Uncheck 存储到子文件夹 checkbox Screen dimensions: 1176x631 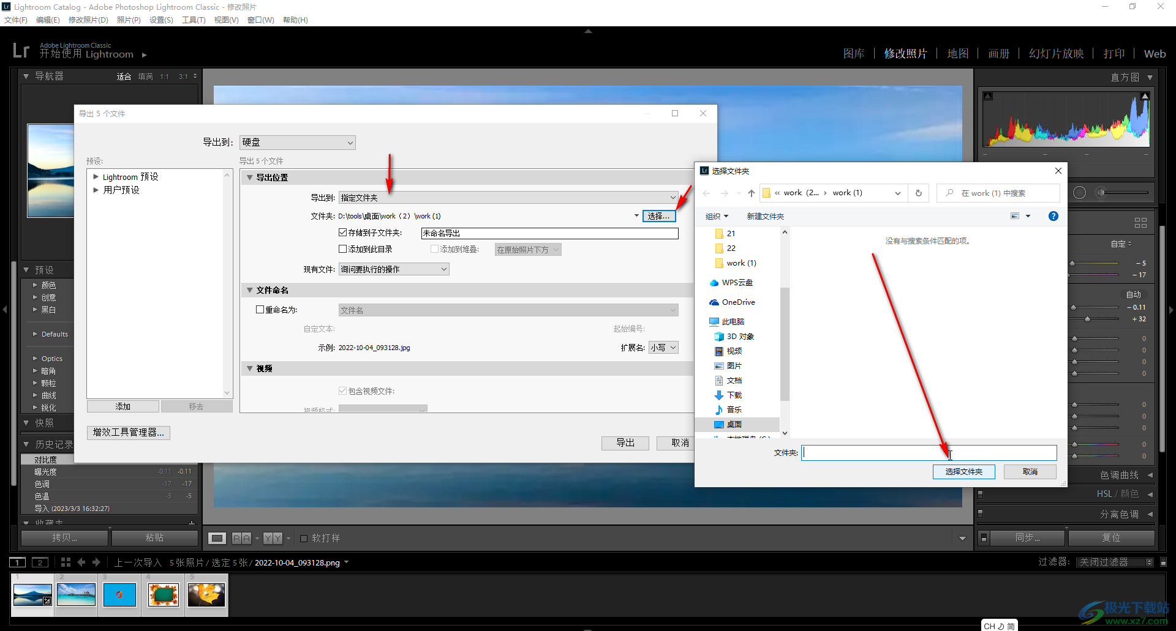pyautogui.click(x=343, y=233)
